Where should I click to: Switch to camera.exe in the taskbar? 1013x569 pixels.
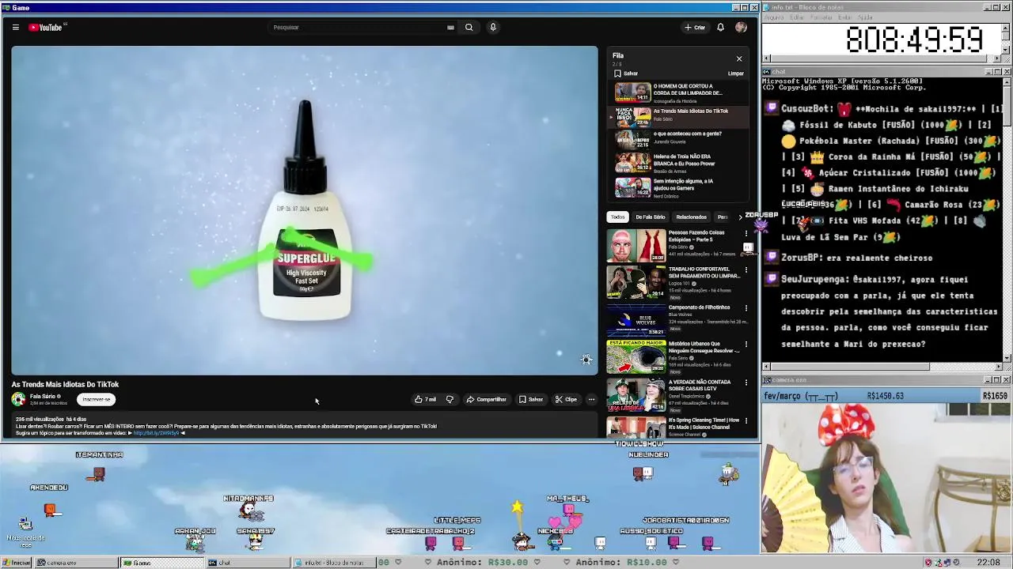point(78,563)
